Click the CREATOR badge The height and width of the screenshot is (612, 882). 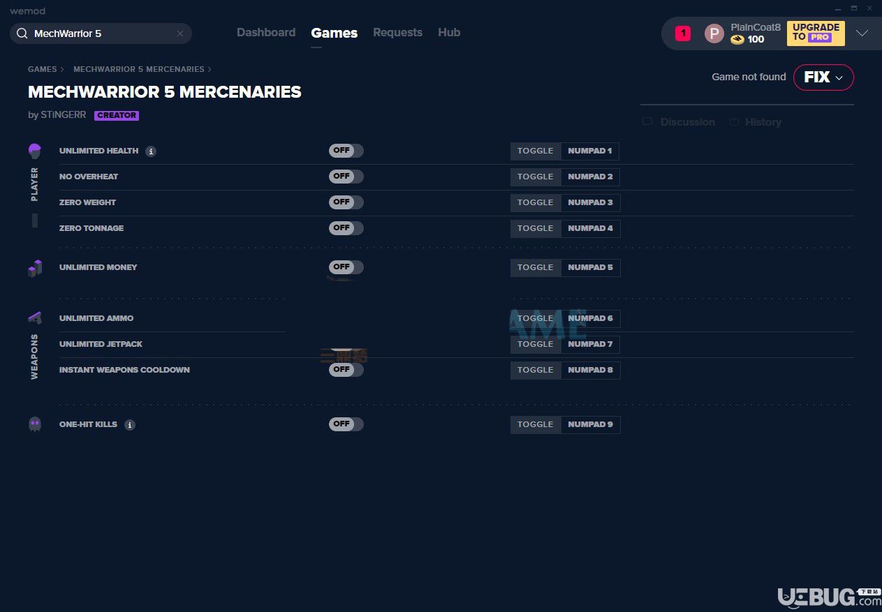coord(117,116)
